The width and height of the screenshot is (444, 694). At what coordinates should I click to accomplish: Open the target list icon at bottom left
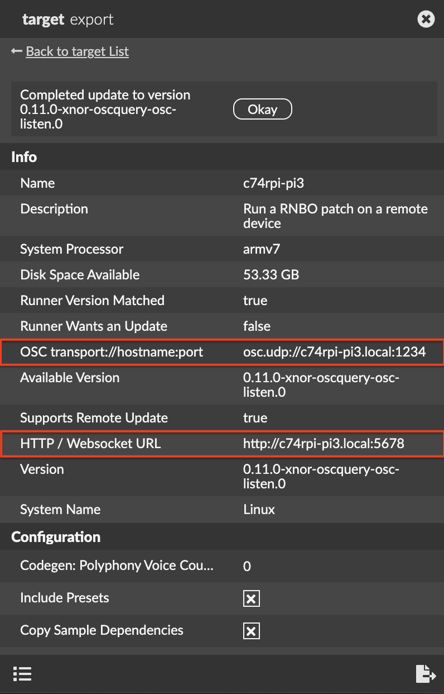[22, 674]
